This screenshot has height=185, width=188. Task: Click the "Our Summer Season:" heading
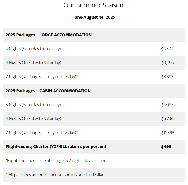point(94,5)
